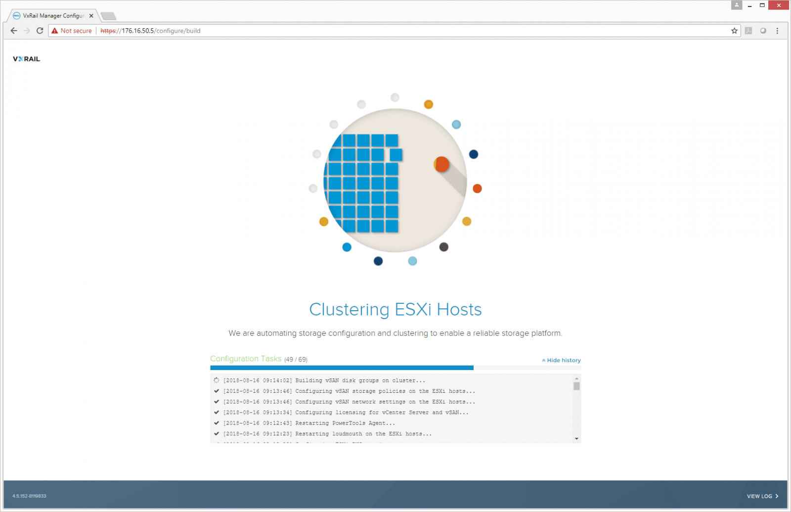Click the 'Configuring vSAN storage policies' log entry

[349, 391]
